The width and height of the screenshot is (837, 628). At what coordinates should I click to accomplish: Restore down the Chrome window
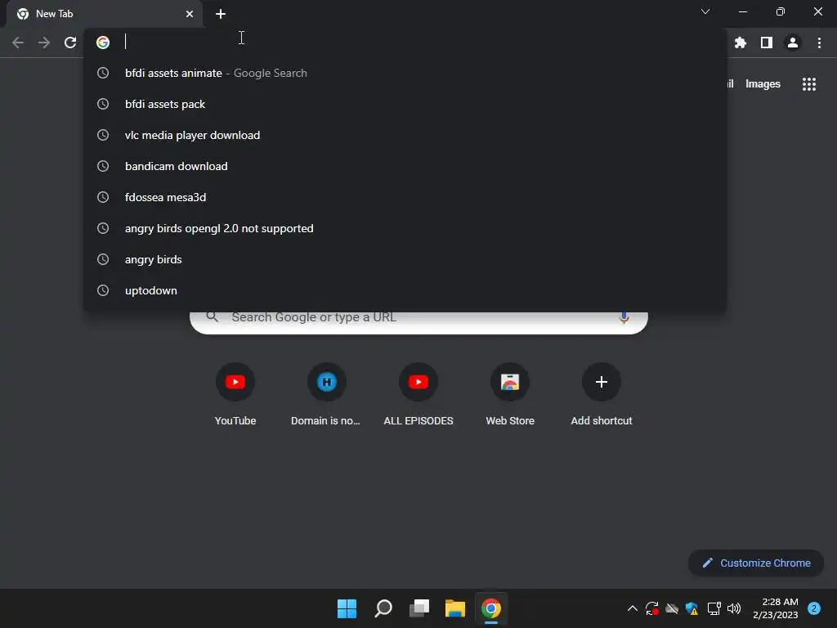point(781,11)
